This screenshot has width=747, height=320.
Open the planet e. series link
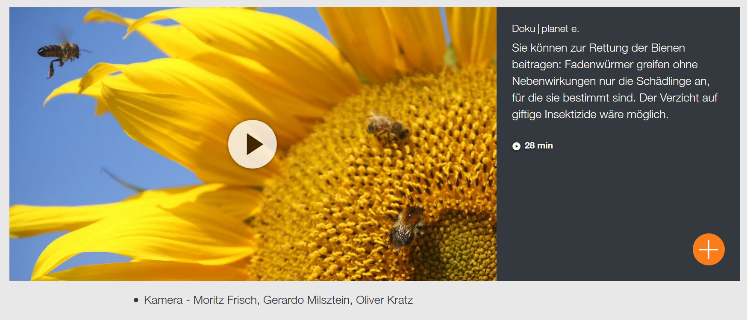point(560,29)
